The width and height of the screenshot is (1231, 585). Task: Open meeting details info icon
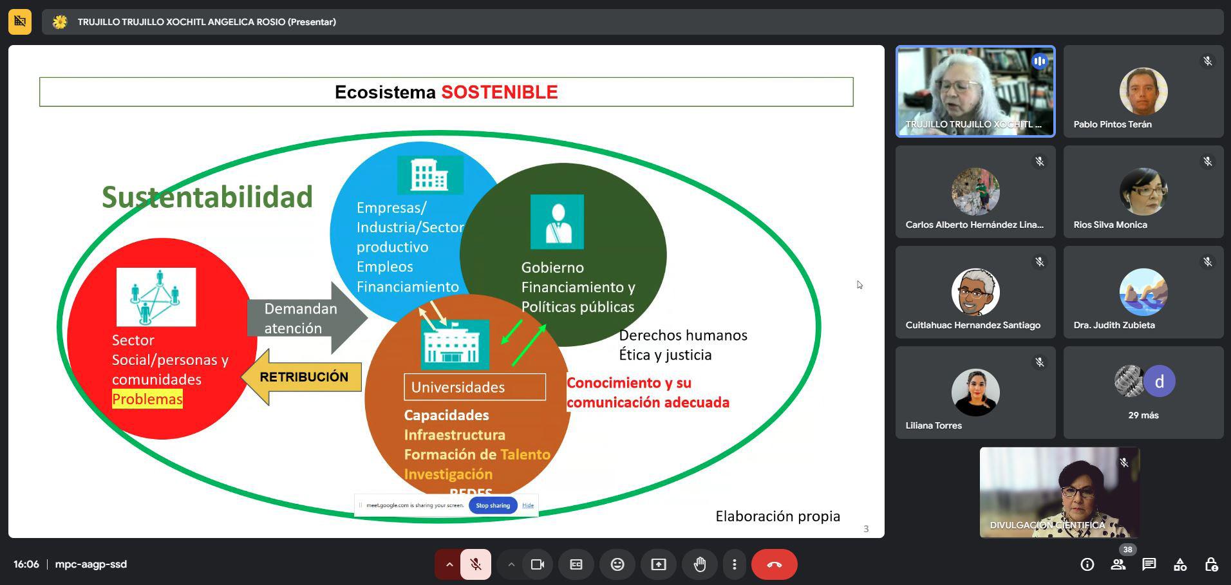[x=1087, y=564]
